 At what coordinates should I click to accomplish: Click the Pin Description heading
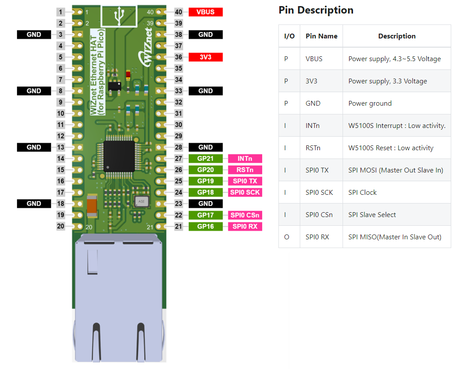pyautogui.click(x=316, y=10)
